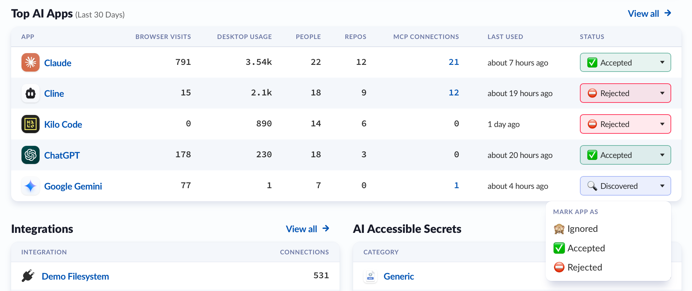
Task: Click the arrow next to Top AI Apps View all
Action: click(x=668, y=13)
